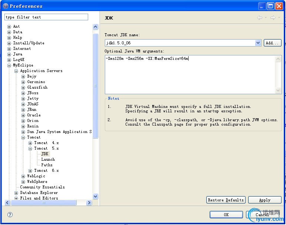Click the back navigation arrow icon
Viewport: 286px width, 225px height.
coord(260,18)
